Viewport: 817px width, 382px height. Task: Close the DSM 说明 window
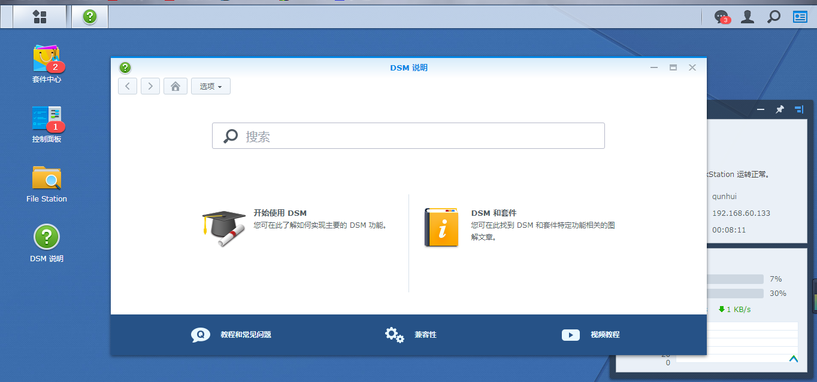coord(692,68)
